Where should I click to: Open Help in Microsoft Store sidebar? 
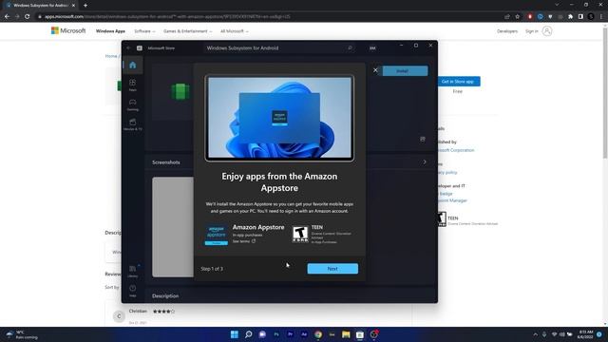click(133, 291)
